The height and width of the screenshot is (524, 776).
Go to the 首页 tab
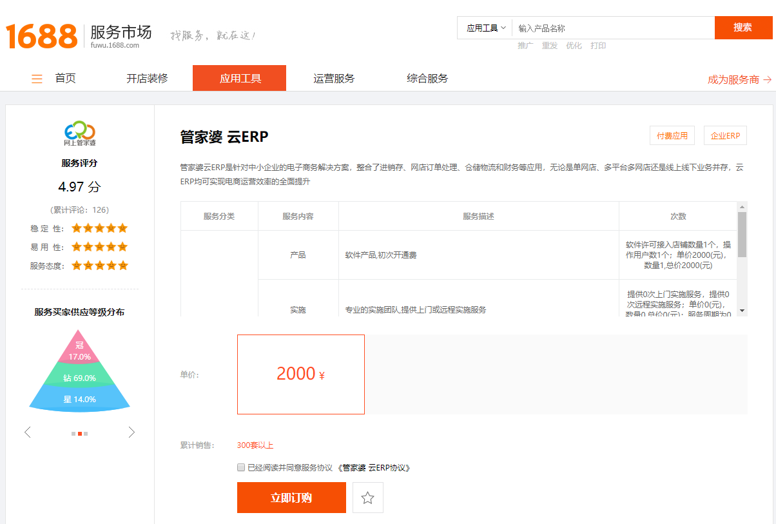point(65,79)
